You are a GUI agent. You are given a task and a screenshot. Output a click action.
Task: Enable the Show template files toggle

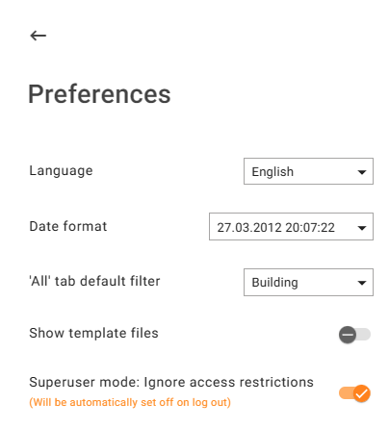pyautogui.click(x=354, y=335)
